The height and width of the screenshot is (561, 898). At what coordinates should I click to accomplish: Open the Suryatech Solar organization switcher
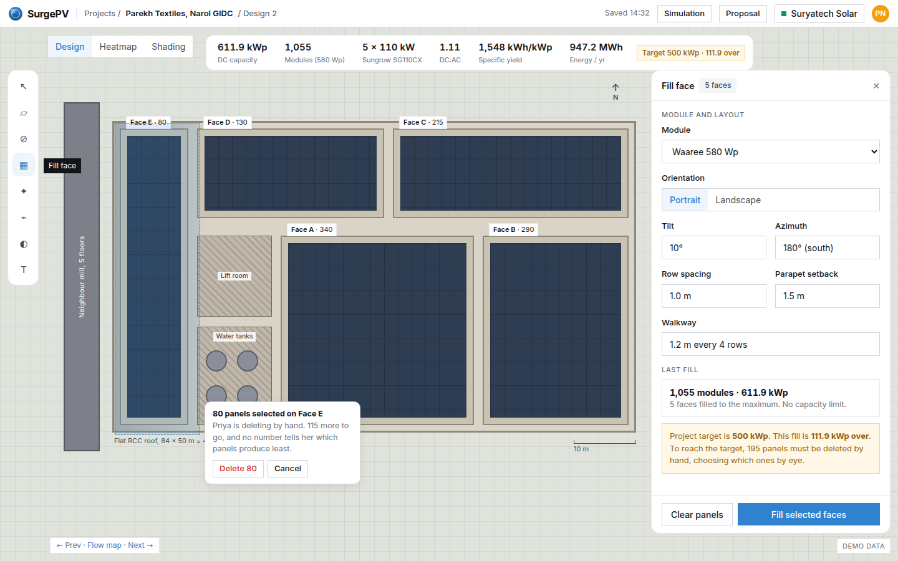point(819,14)
